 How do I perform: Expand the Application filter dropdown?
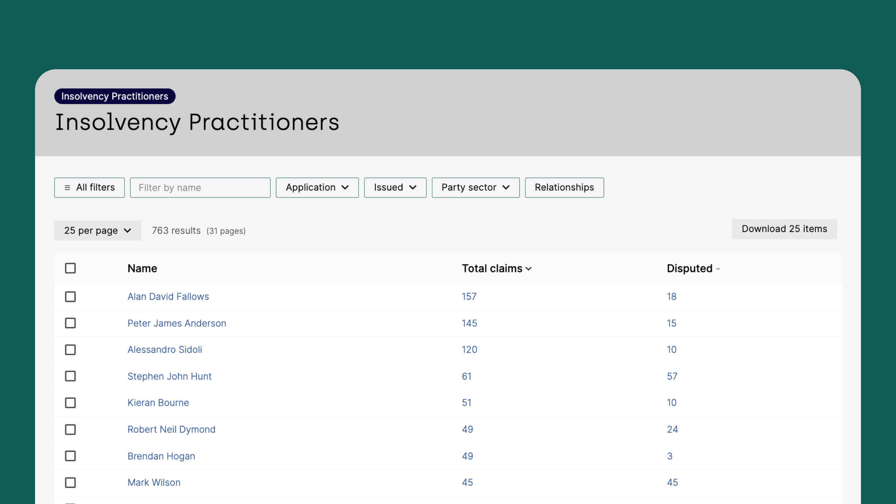click(317, 187)
